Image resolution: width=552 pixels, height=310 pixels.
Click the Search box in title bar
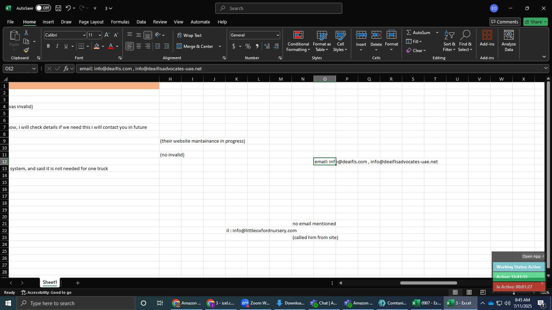coord(279,8)
